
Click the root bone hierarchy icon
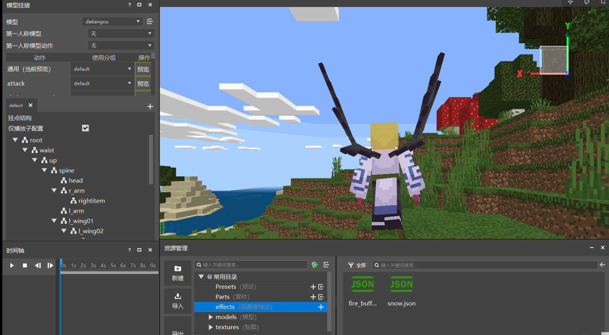pyautogui.click(x=25, y=140)
